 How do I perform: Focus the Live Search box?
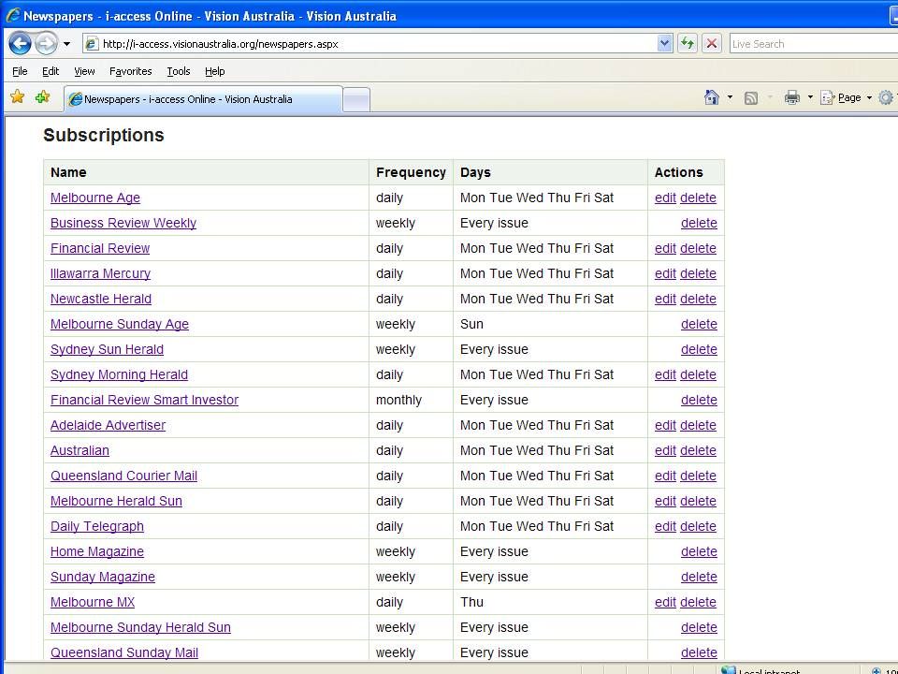[x=813, y=44]
